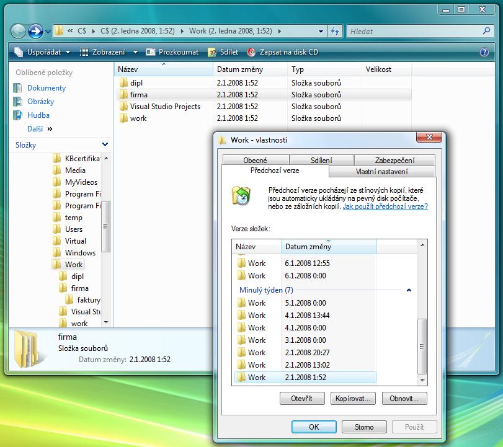Open the Uspořádat menu
This screenshot has height=447, width=503.
[x=42, y=52]
